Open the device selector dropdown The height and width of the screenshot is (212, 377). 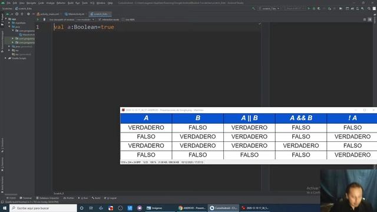click(x=295, y=8)
